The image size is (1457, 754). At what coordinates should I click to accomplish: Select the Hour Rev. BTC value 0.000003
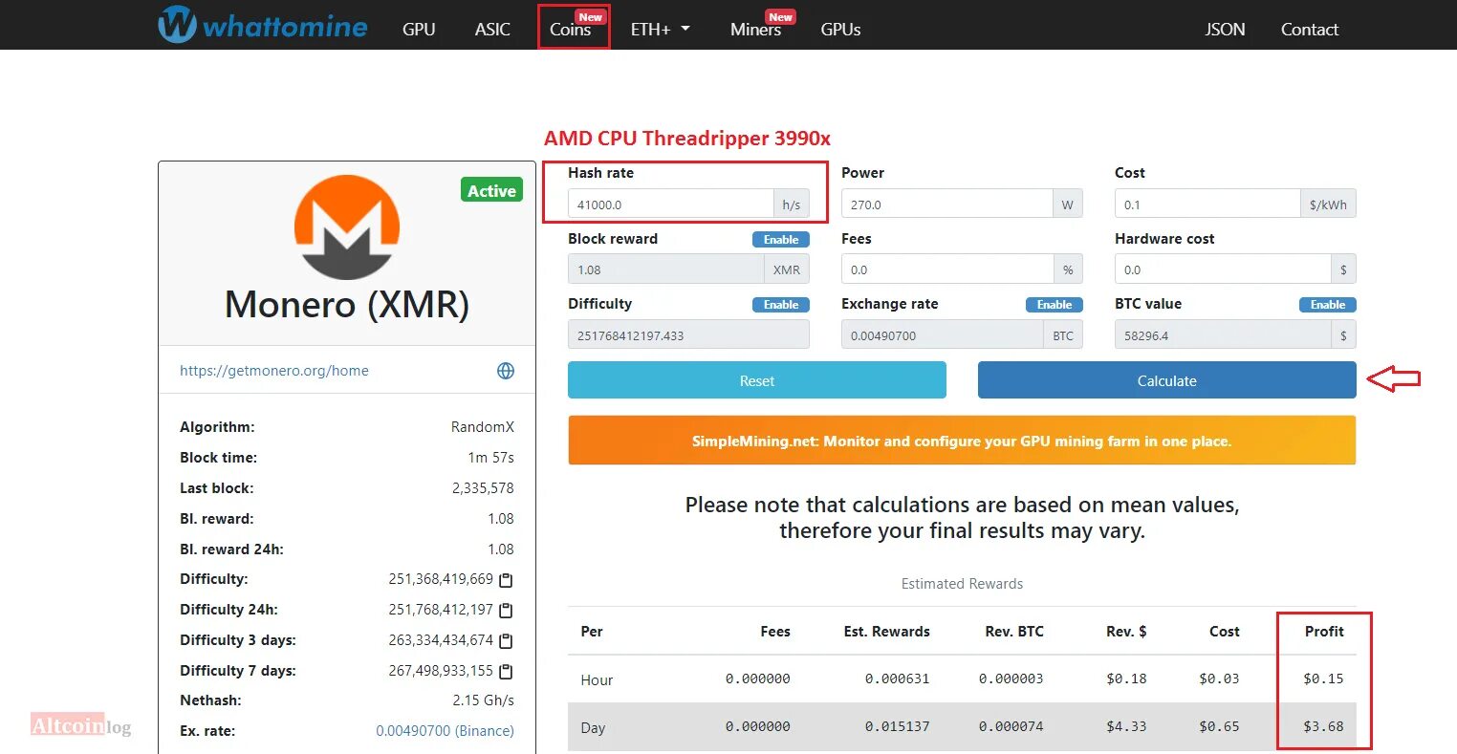(x=1011, y=679)
